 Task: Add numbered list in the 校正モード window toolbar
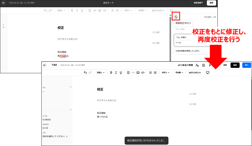[x=117, y=10]
